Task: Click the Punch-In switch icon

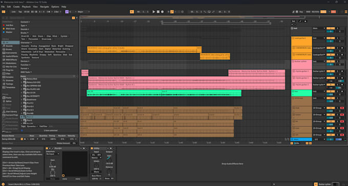Action: (205, 12)
